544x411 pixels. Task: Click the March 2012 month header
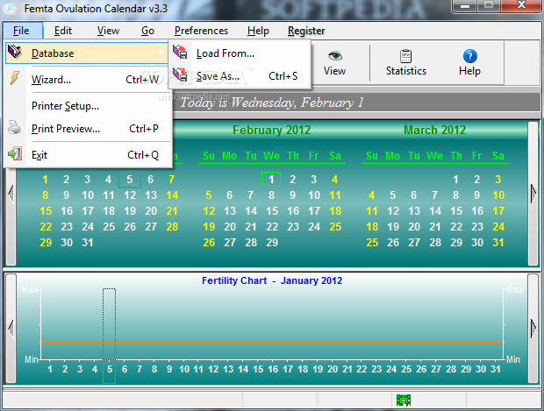(x=434, y=130)
